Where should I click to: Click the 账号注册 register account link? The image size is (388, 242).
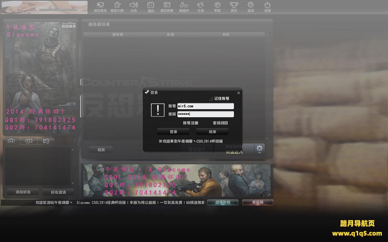(x=190, y=123)
